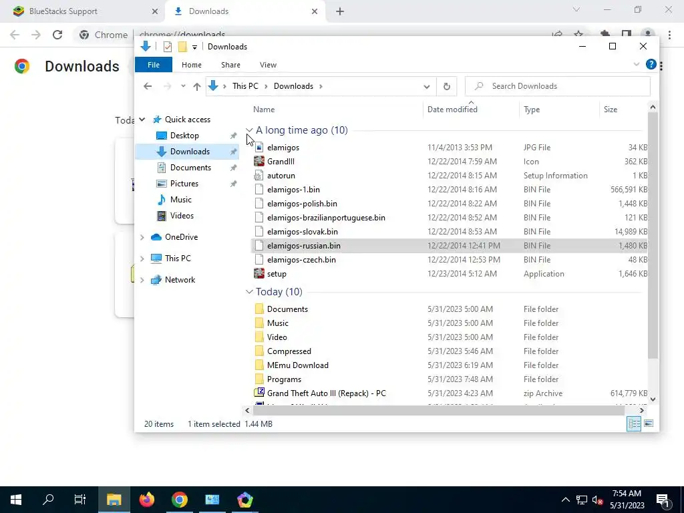684x513 pixels.
Task: Select the Video folder icon
Action: click(259, 337)
